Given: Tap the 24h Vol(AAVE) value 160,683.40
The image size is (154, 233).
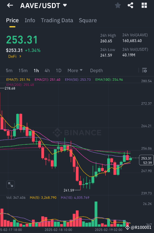Looking at the screenshot, I should pos(132,41).
